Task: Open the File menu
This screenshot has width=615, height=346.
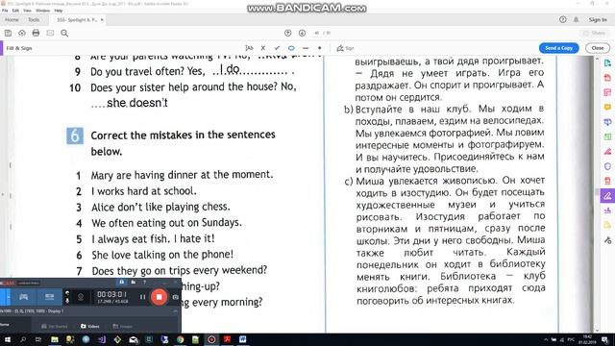Action: click(5, 11)
